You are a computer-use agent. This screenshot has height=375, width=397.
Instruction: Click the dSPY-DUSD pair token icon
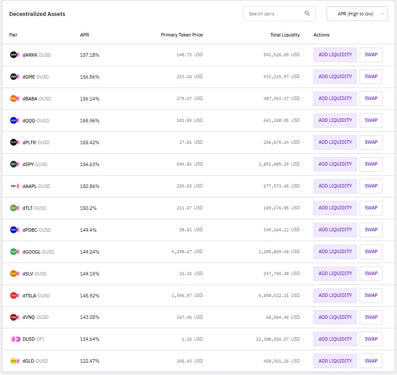pos(15,164)
